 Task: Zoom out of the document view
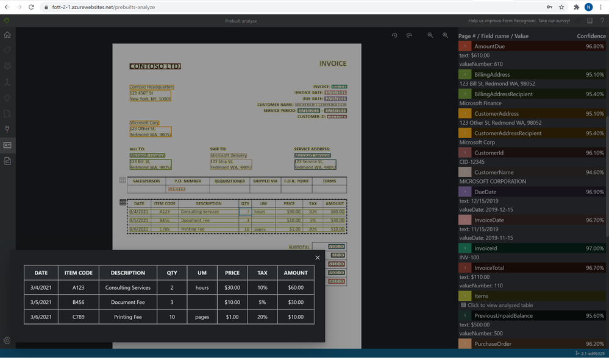coord(430,35)
